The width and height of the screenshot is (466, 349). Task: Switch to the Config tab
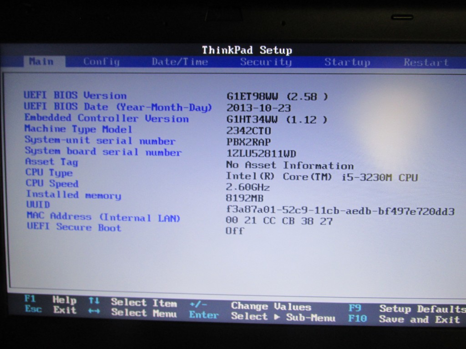tap(101, 62)
